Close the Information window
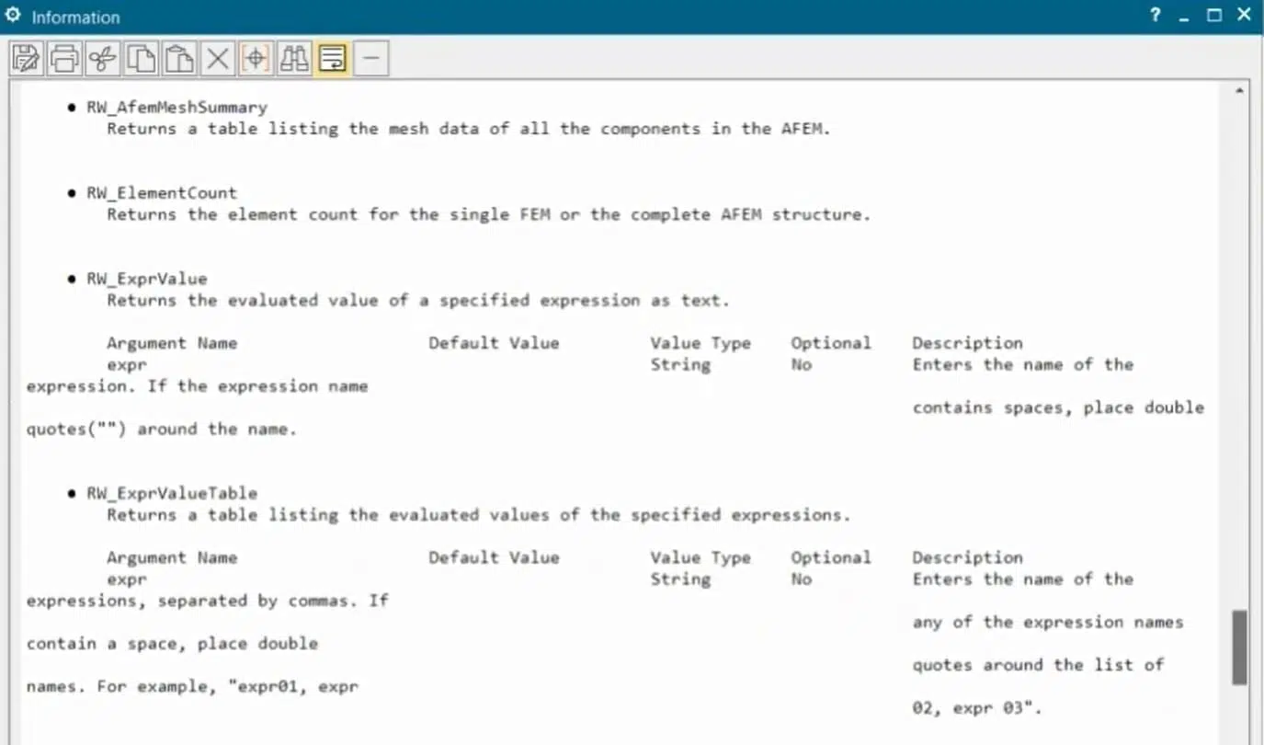 click(1244, 16)
